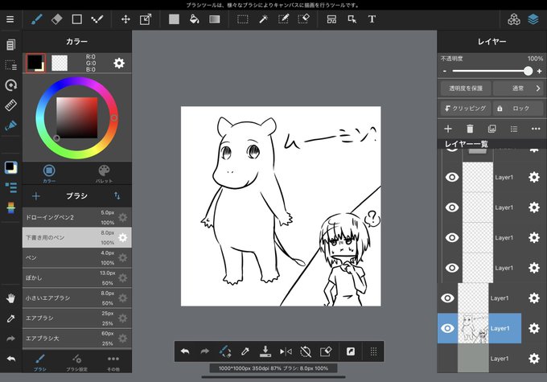547x382 pixels.
Task: Select the 小さいエアブラシ brush
Action: [x=76, y=298]
